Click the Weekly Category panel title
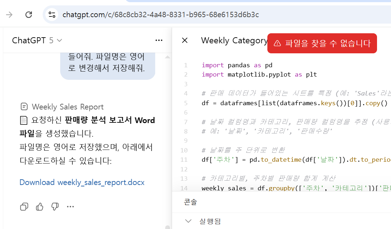 (234, 40)
